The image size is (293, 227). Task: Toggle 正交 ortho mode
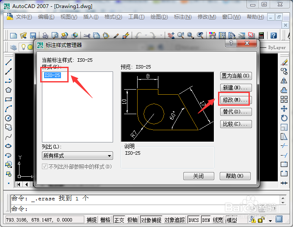[x=119, y=220]
